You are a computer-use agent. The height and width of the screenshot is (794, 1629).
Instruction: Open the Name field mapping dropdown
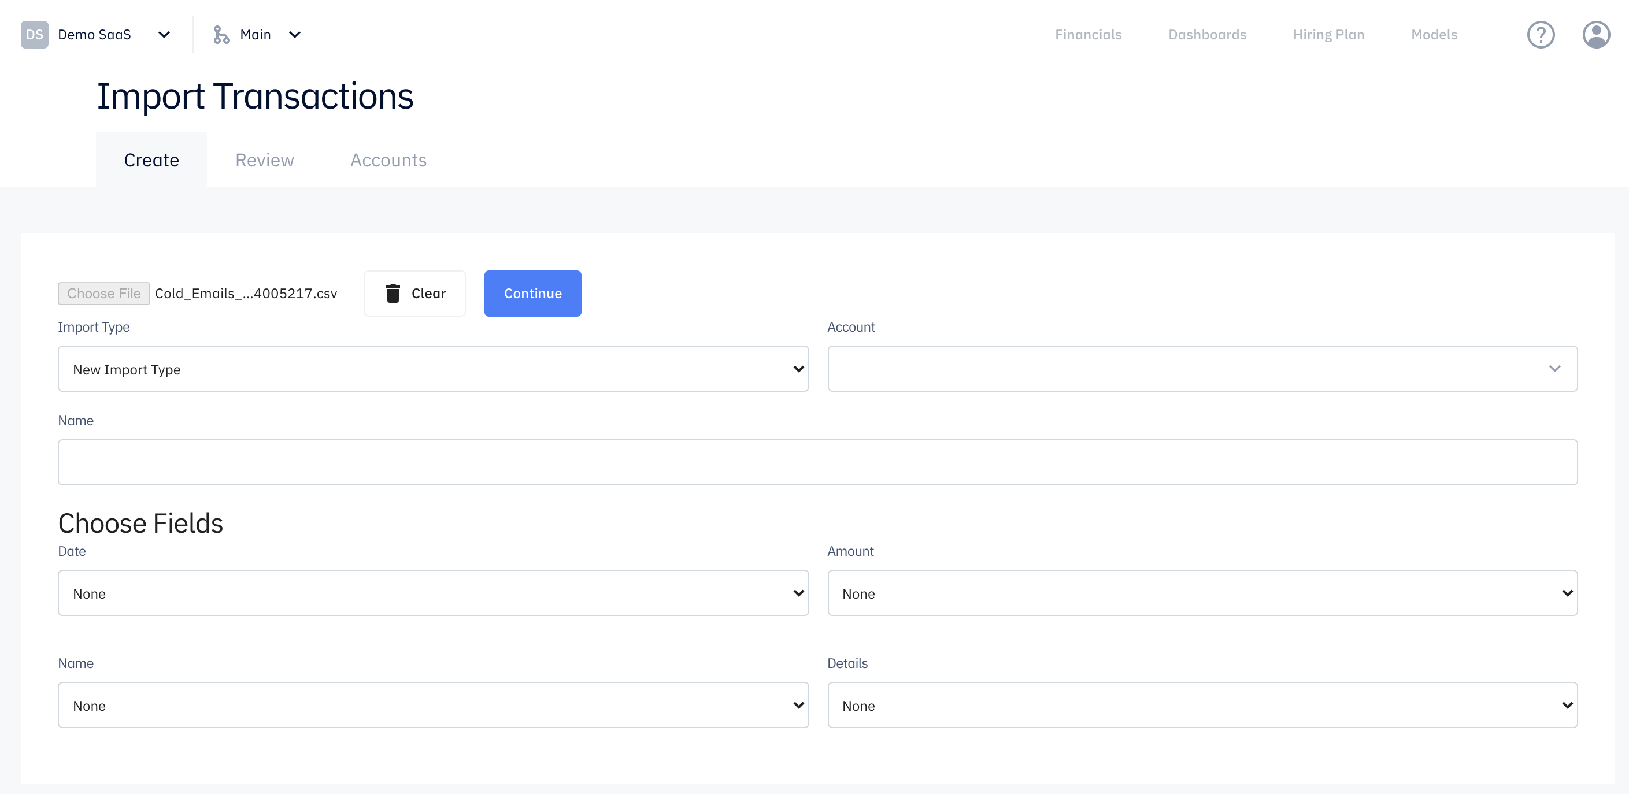click(x=433, y=705)
